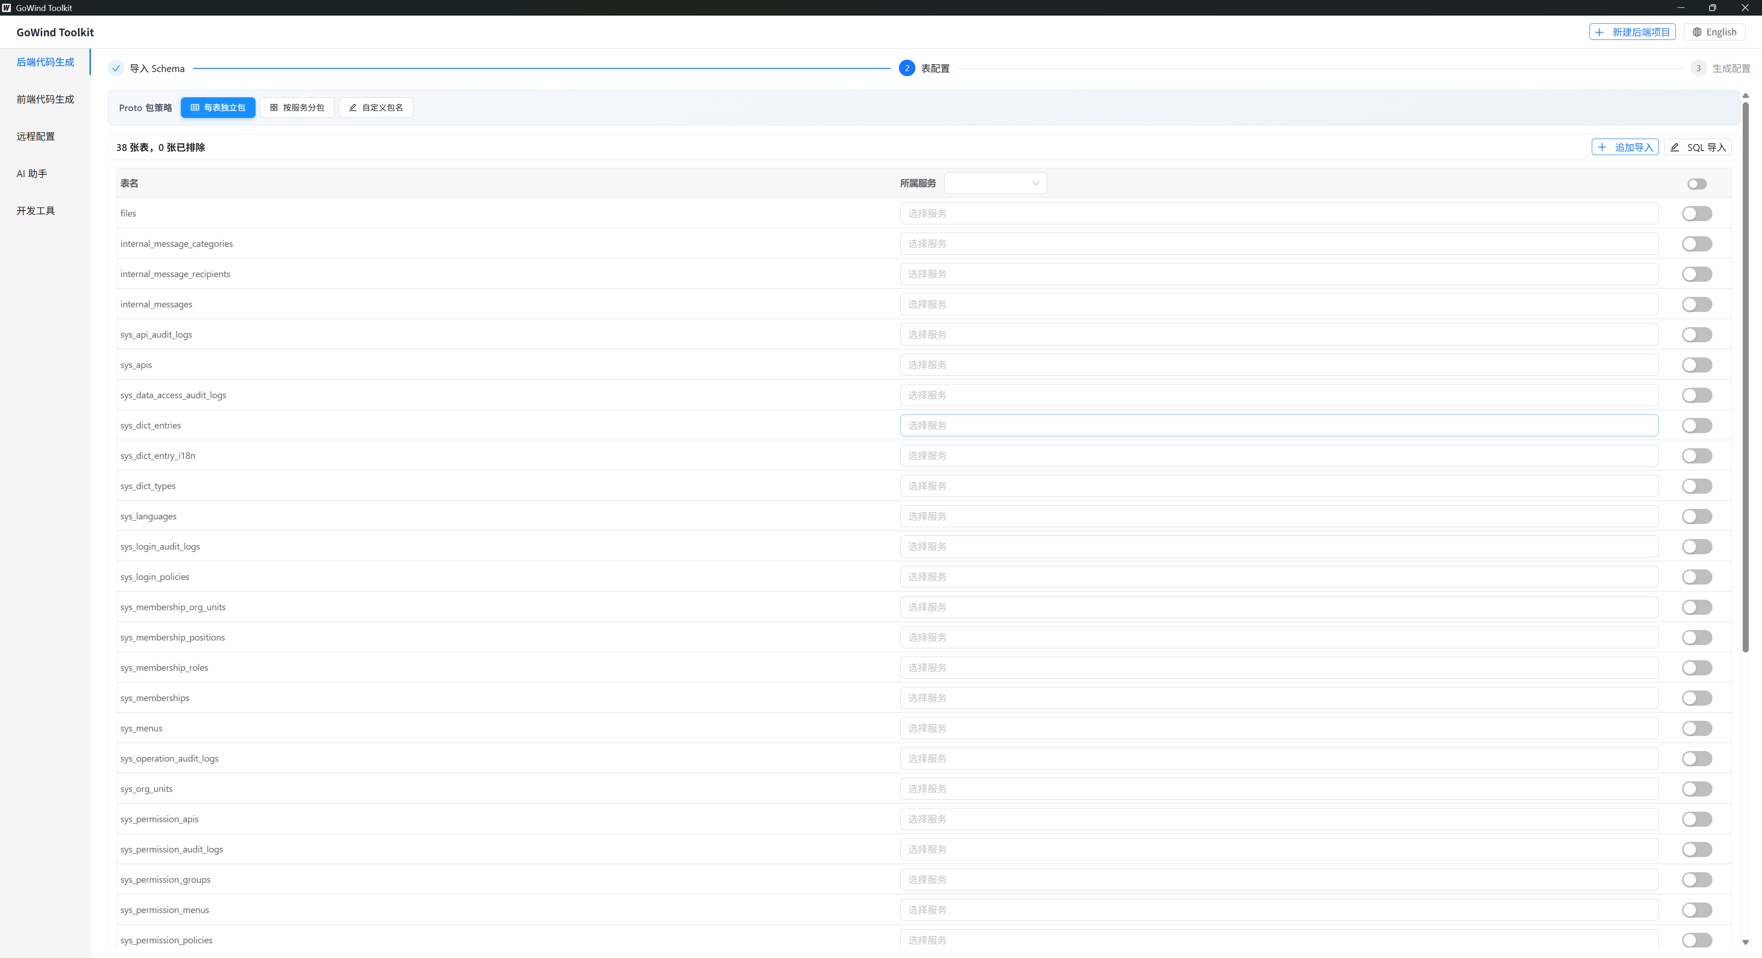This screenshot has height=958, width=1762.
Task: Toggle the switch for sys_apis row
Action: click(1697, 365)
